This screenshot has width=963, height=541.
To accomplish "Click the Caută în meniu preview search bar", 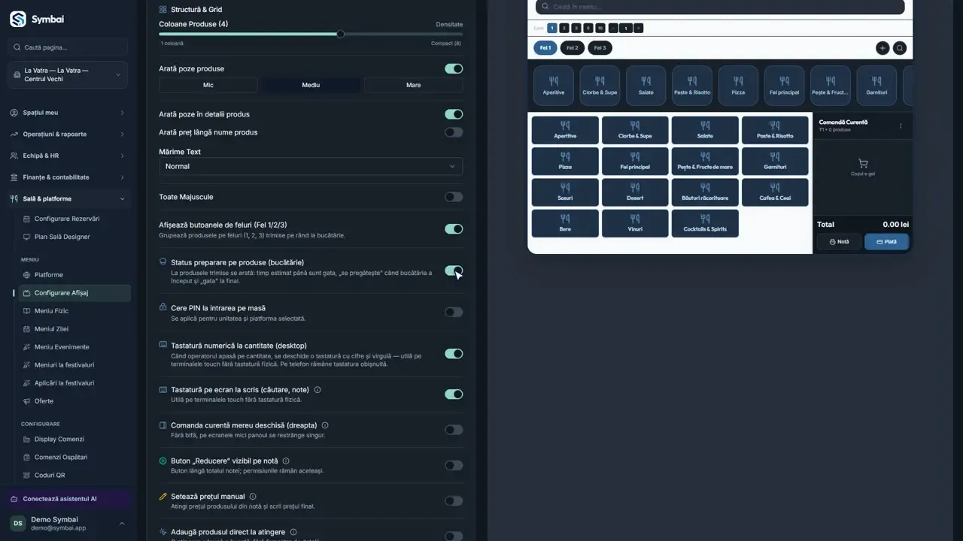I will point(720,7).
